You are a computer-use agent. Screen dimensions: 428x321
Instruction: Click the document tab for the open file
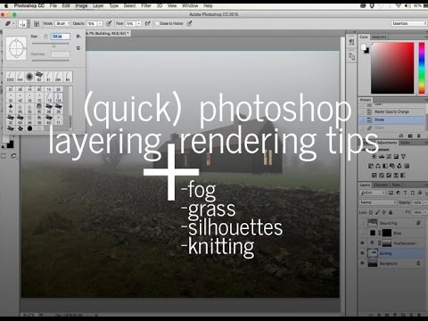107,34
